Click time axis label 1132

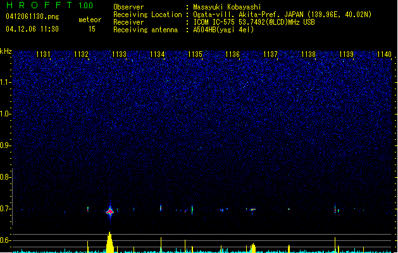(x=81, y=54)
